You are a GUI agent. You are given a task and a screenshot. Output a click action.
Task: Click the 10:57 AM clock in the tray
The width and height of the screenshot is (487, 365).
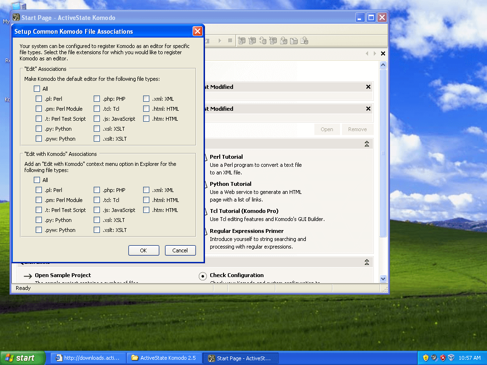(x=469, y=358)
